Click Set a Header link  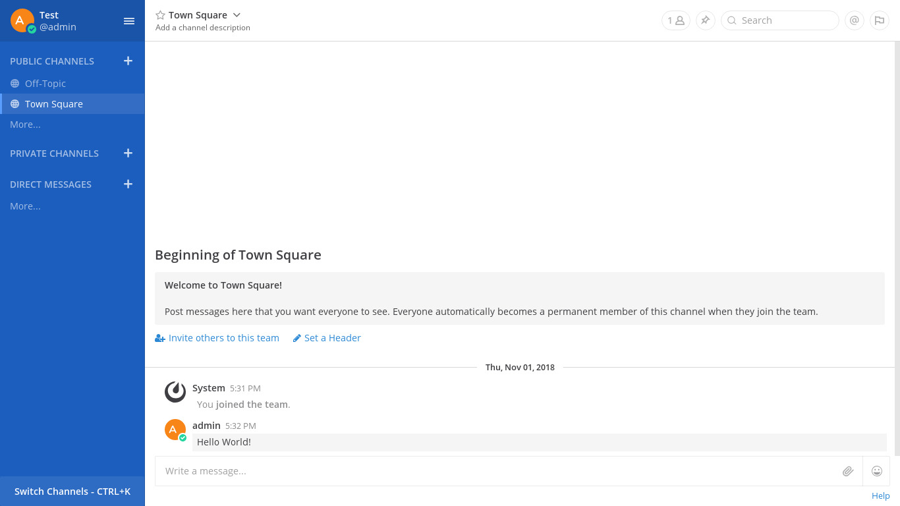(332, 338)
